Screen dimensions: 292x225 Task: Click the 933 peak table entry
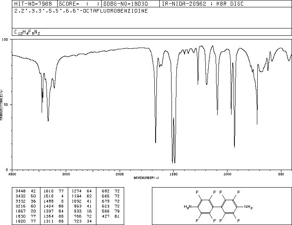click(78, 211)
